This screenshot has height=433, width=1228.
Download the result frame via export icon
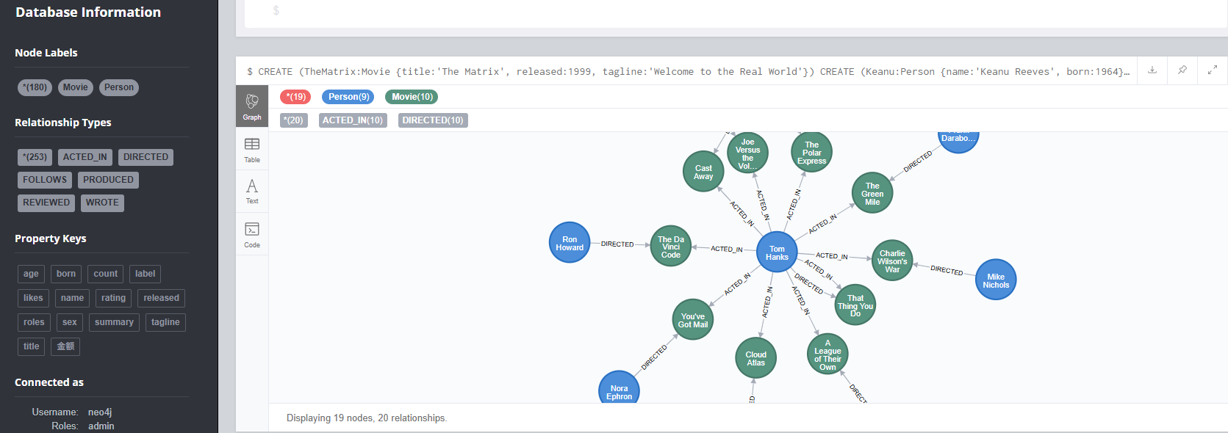[x=1152, y=70]
